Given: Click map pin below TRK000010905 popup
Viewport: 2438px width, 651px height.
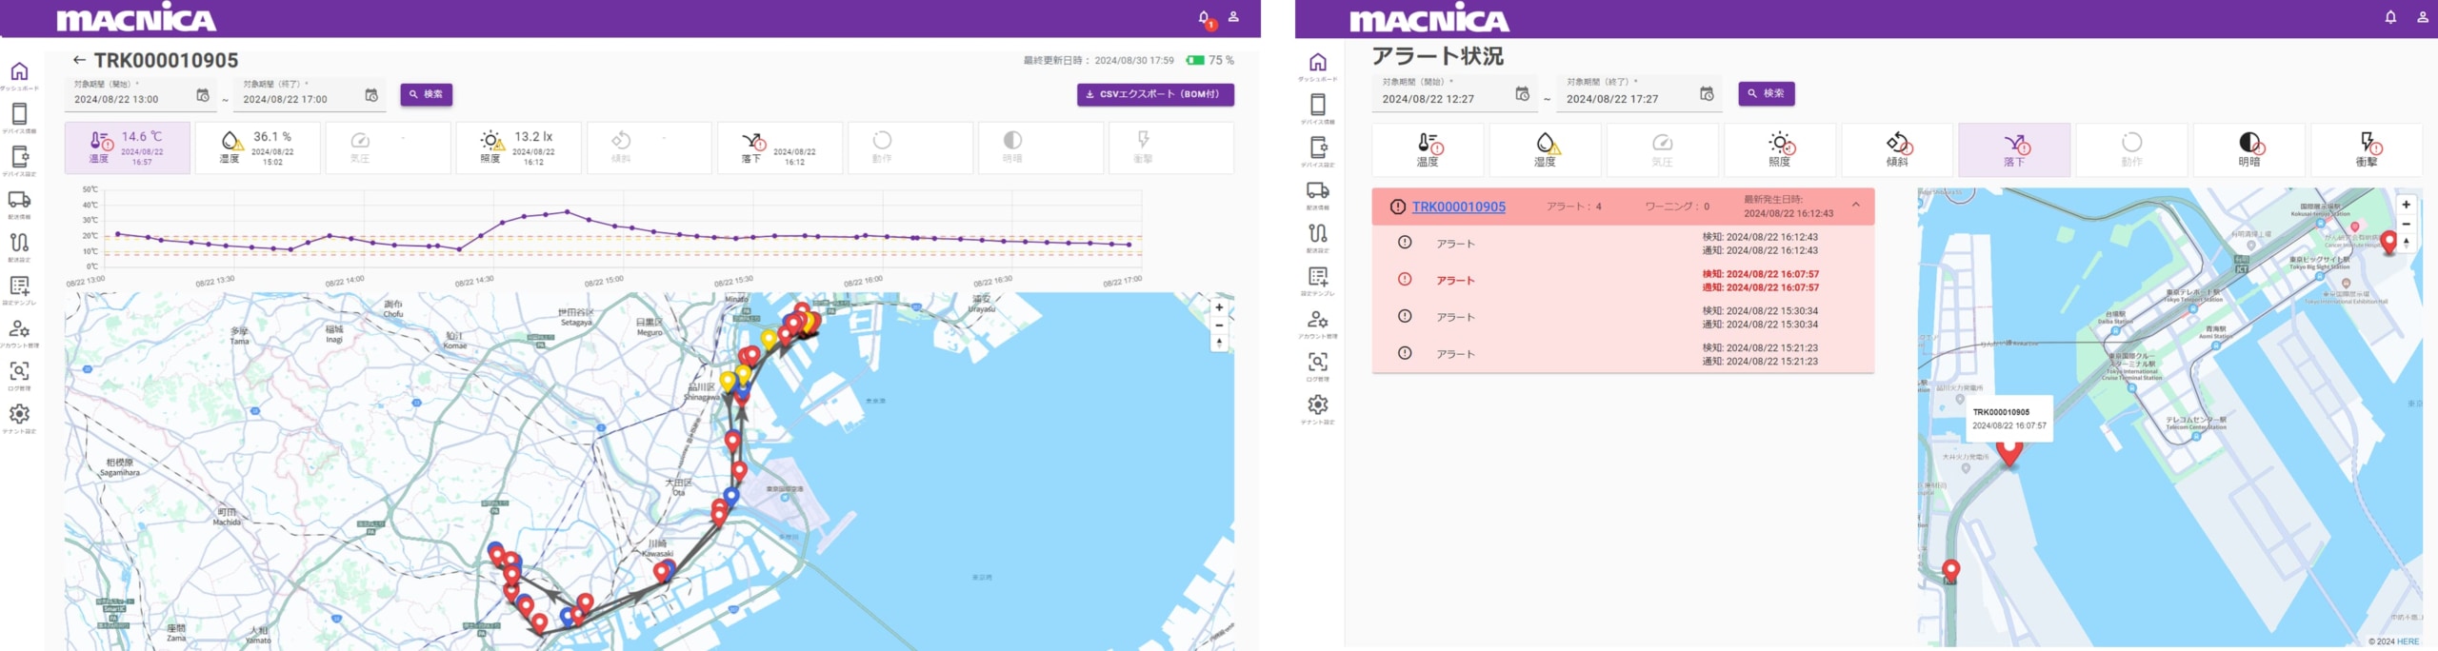Looking at the screenshot, I should point(2009,452).
